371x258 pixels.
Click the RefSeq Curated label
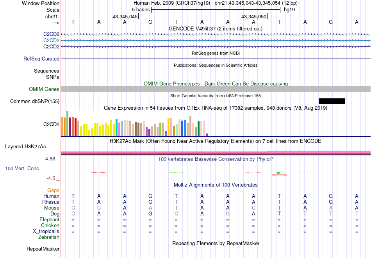pos(41,59)
